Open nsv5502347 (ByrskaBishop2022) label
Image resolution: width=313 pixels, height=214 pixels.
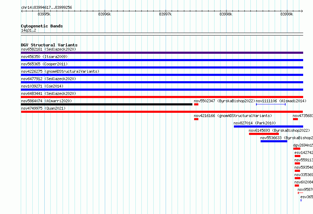pyautogui.click(x=225, y=101)
